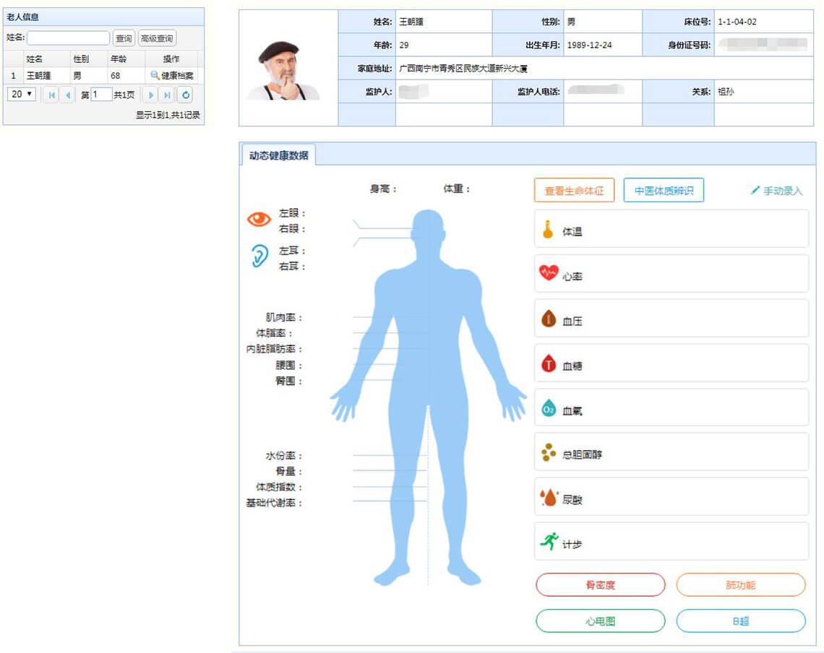Click the 查询 search button

coord(124,38)
